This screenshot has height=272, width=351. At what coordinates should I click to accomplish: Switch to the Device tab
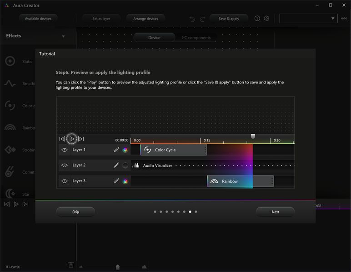[154, 38]
